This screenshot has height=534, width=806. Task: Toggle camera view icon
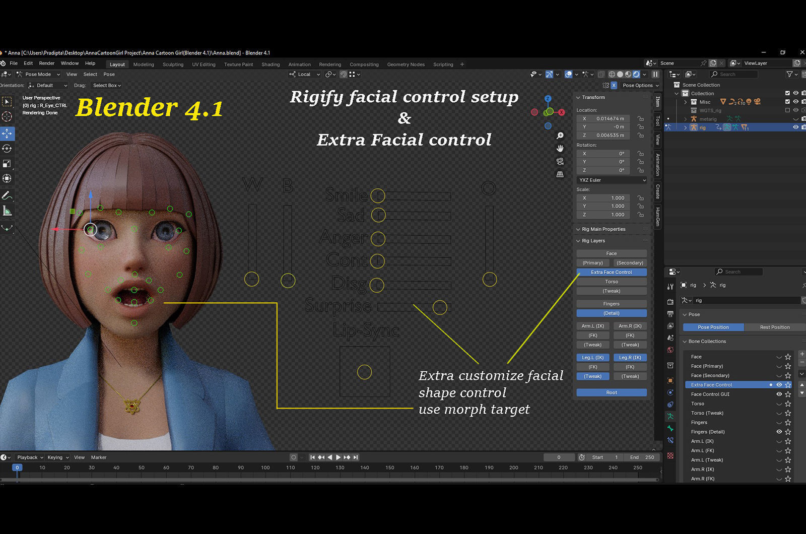pos(560,161)
